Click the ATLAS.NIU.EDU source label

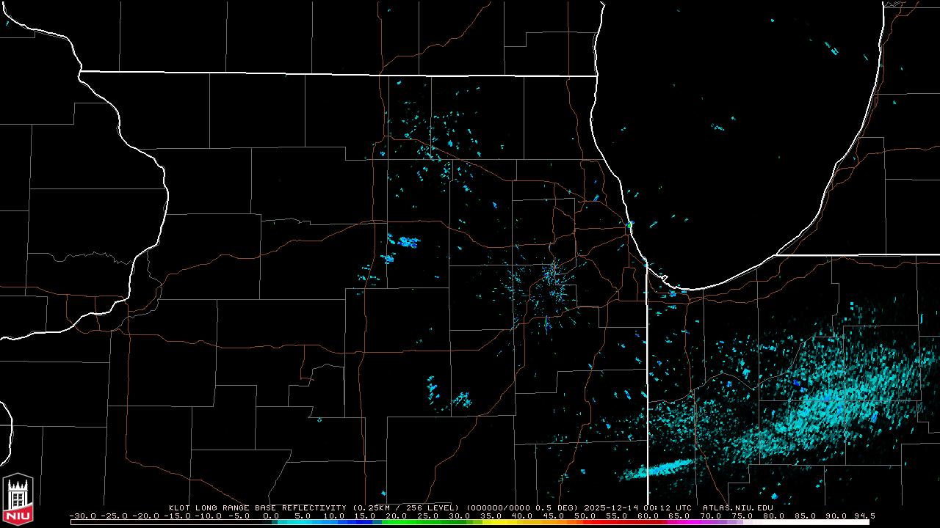737,507
